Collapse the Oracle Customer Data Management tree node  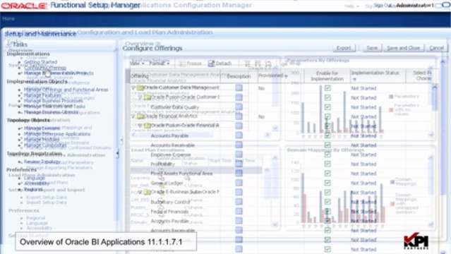point(133,87)
